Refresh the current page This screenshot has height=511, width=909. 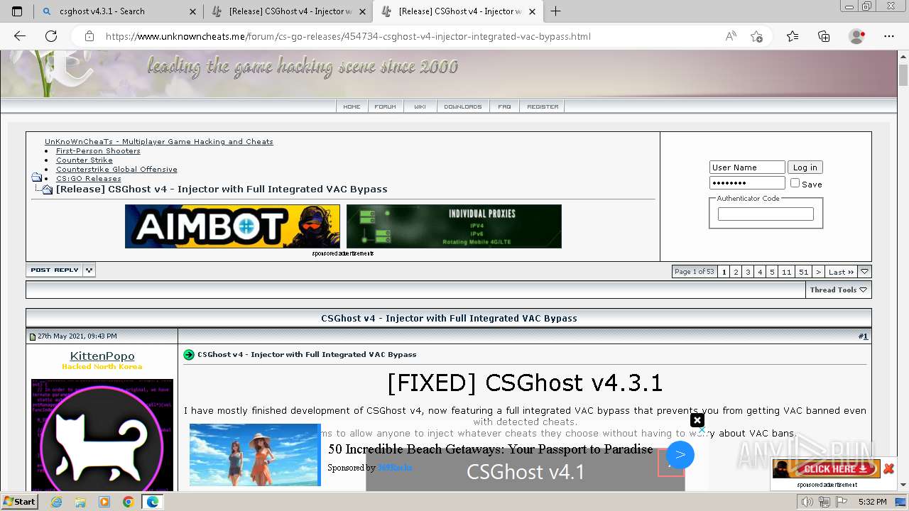[x=51, y=36]
